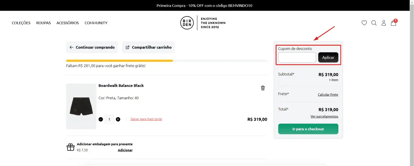Click the gift box packaging icon

[x=71, y=147]
